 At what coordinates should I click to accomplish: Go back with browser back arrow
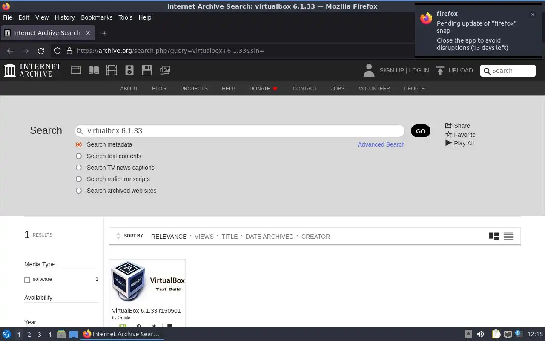(10, 51)
